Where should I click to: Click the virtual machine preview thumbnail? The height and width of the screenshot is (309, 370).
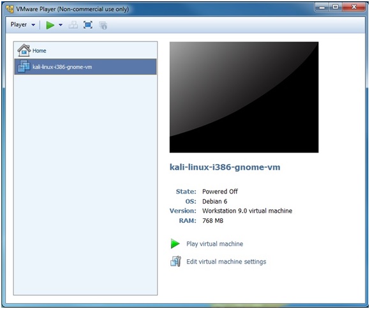point(244,97)
